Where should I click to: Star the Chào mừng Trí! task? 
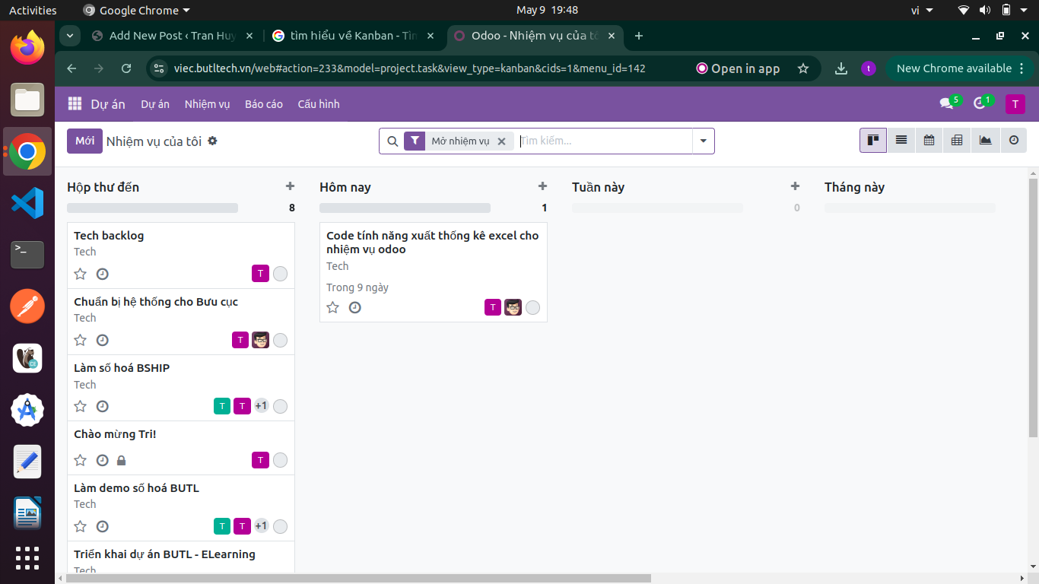(80, 460)
